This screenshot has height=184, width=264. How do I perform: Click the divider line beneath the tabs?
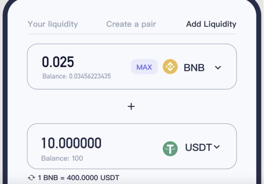pos(132,34)
